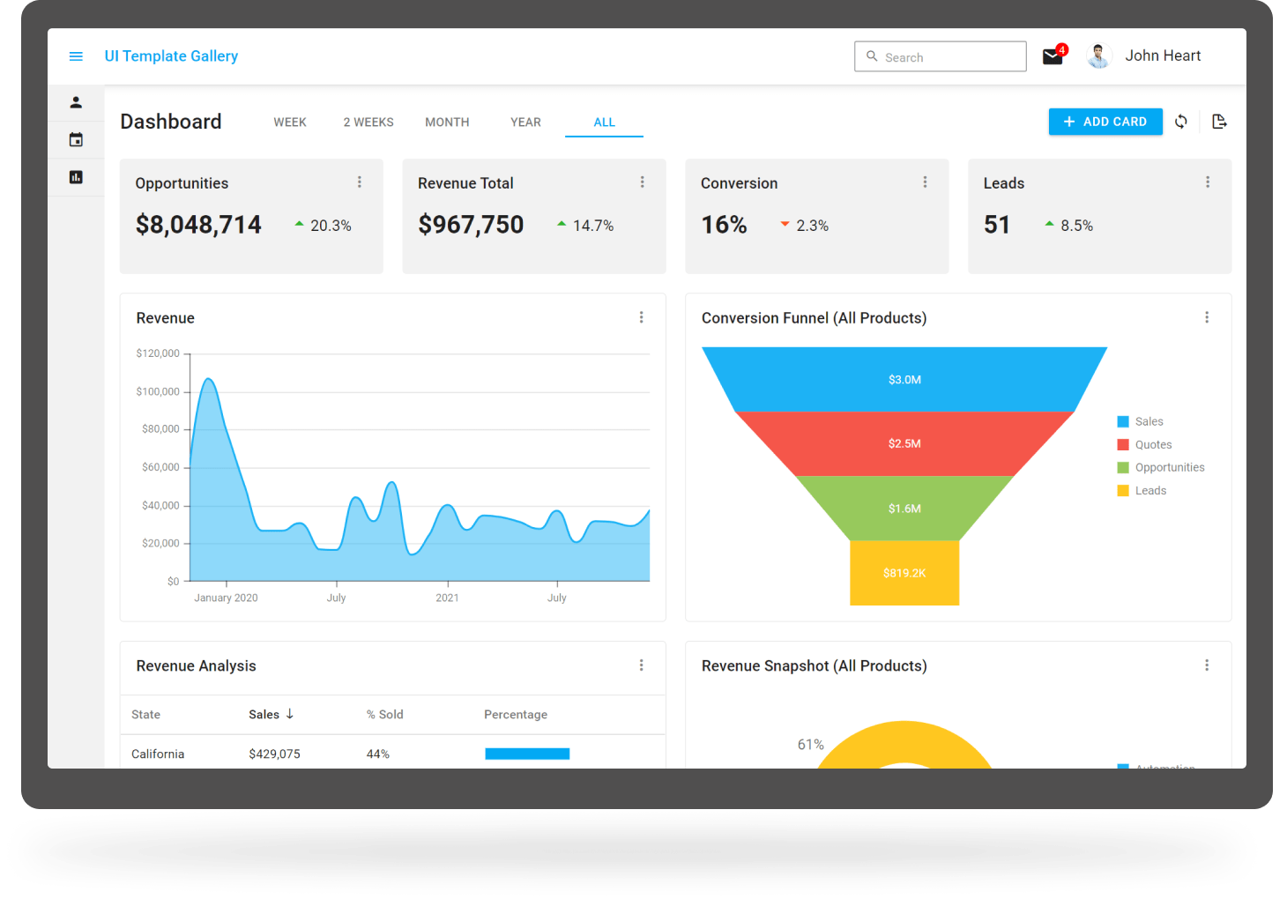Open the hamburger navigation menu

coord(76,56)
